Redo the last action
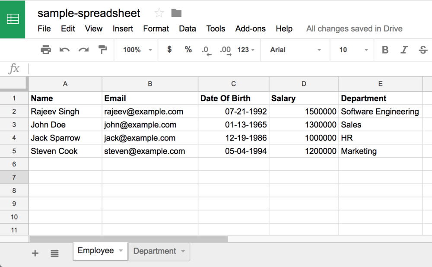Viewport: 432px width, 267px height. [x=83, y=50]
